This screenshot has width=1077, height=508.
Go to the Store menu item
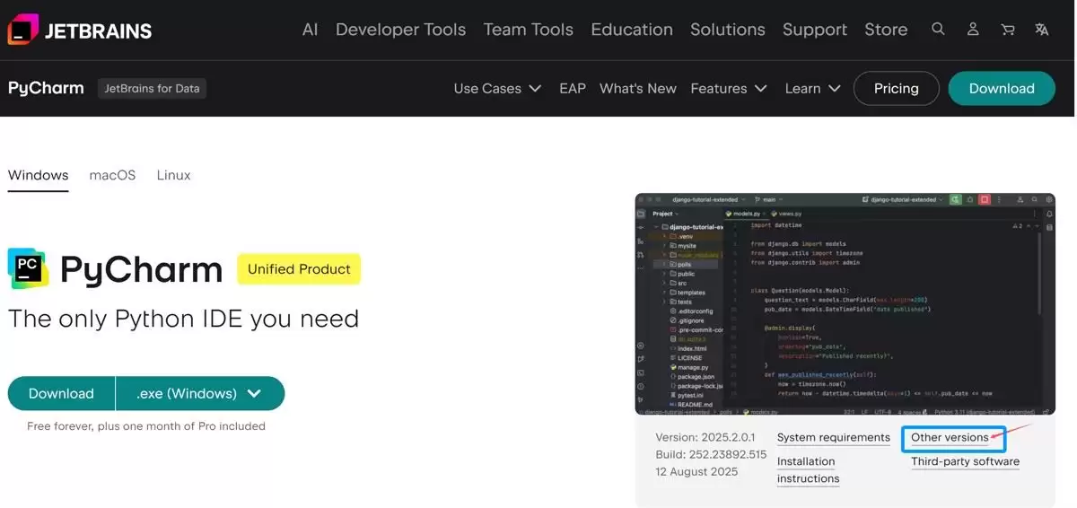pyautogui.click(x=886, y=30)
